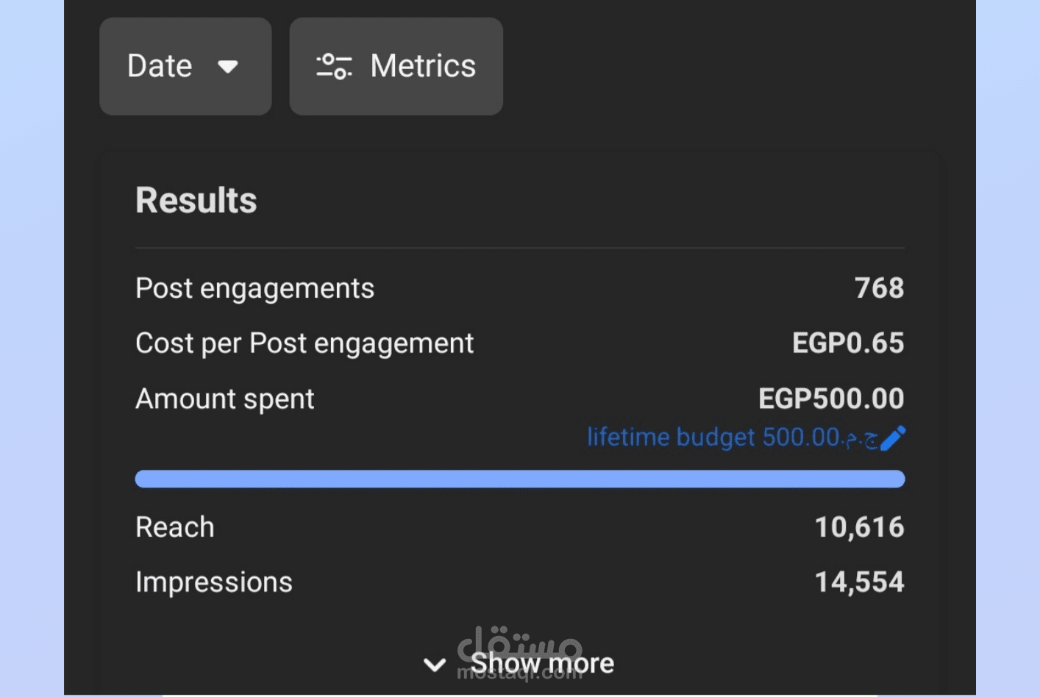Click the 10,616 reach value
Viewport: 1040px width, 697px height.
coord(859,527)
